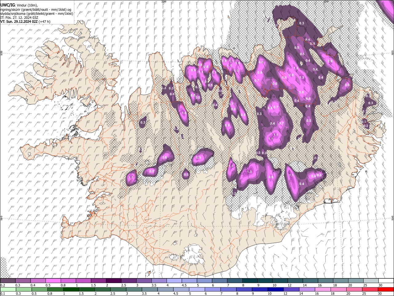Select the '64N' latitude label on the right edge
This screenshot has height=296, width=394.
392,217
